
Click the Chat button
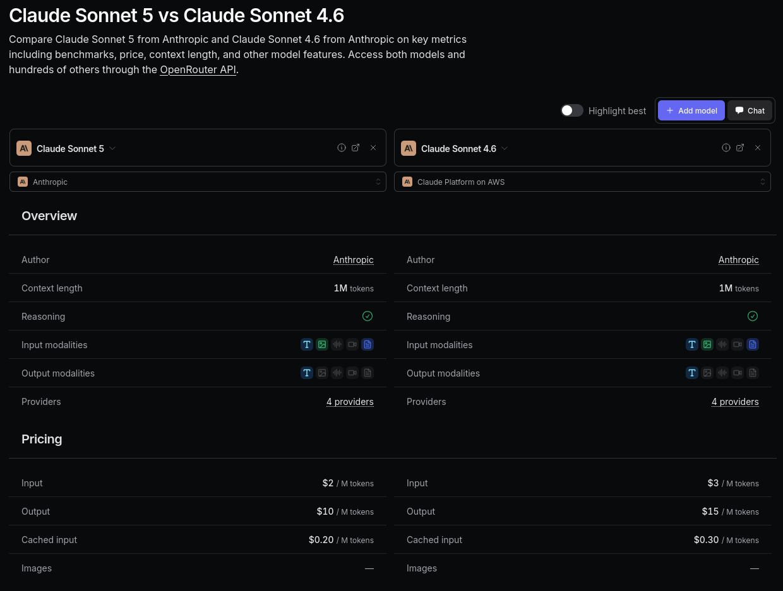coord(750,110)
